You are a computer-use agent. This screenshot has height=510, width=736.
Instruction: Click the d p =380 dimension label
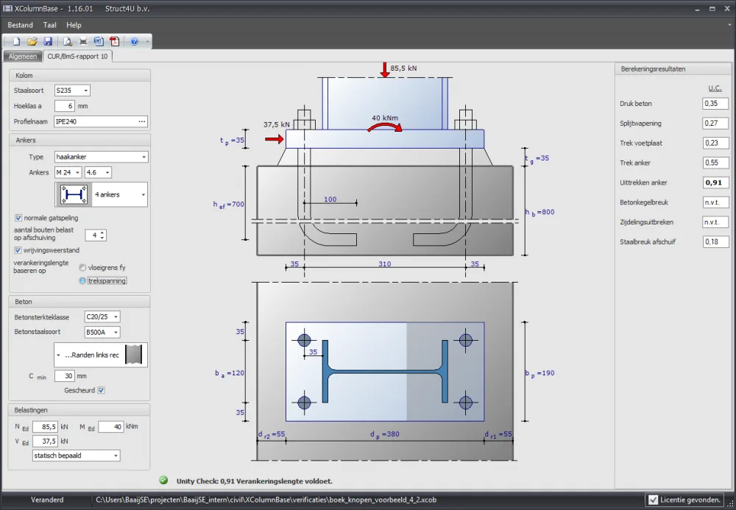(384, 434)
